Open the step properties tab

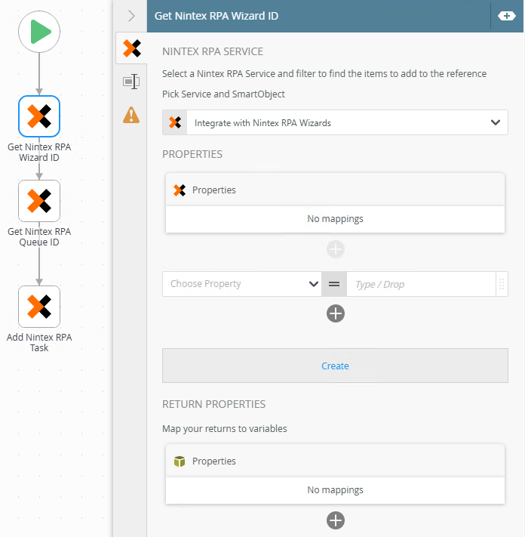click(131, 82)
